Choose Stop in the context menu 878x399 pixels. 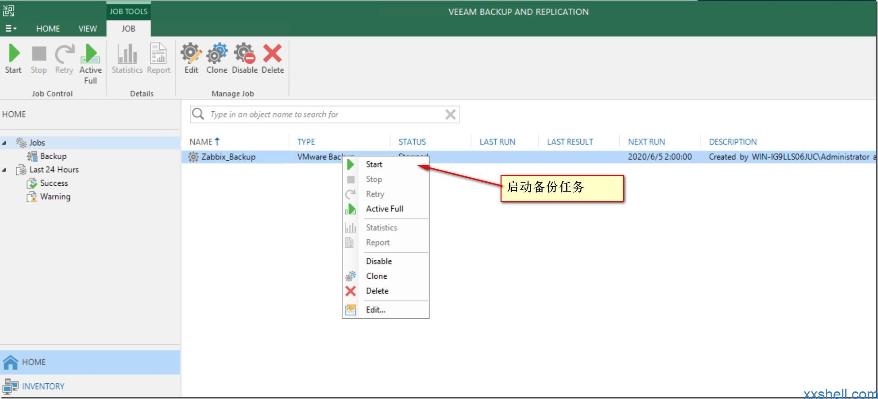point(385,179)
